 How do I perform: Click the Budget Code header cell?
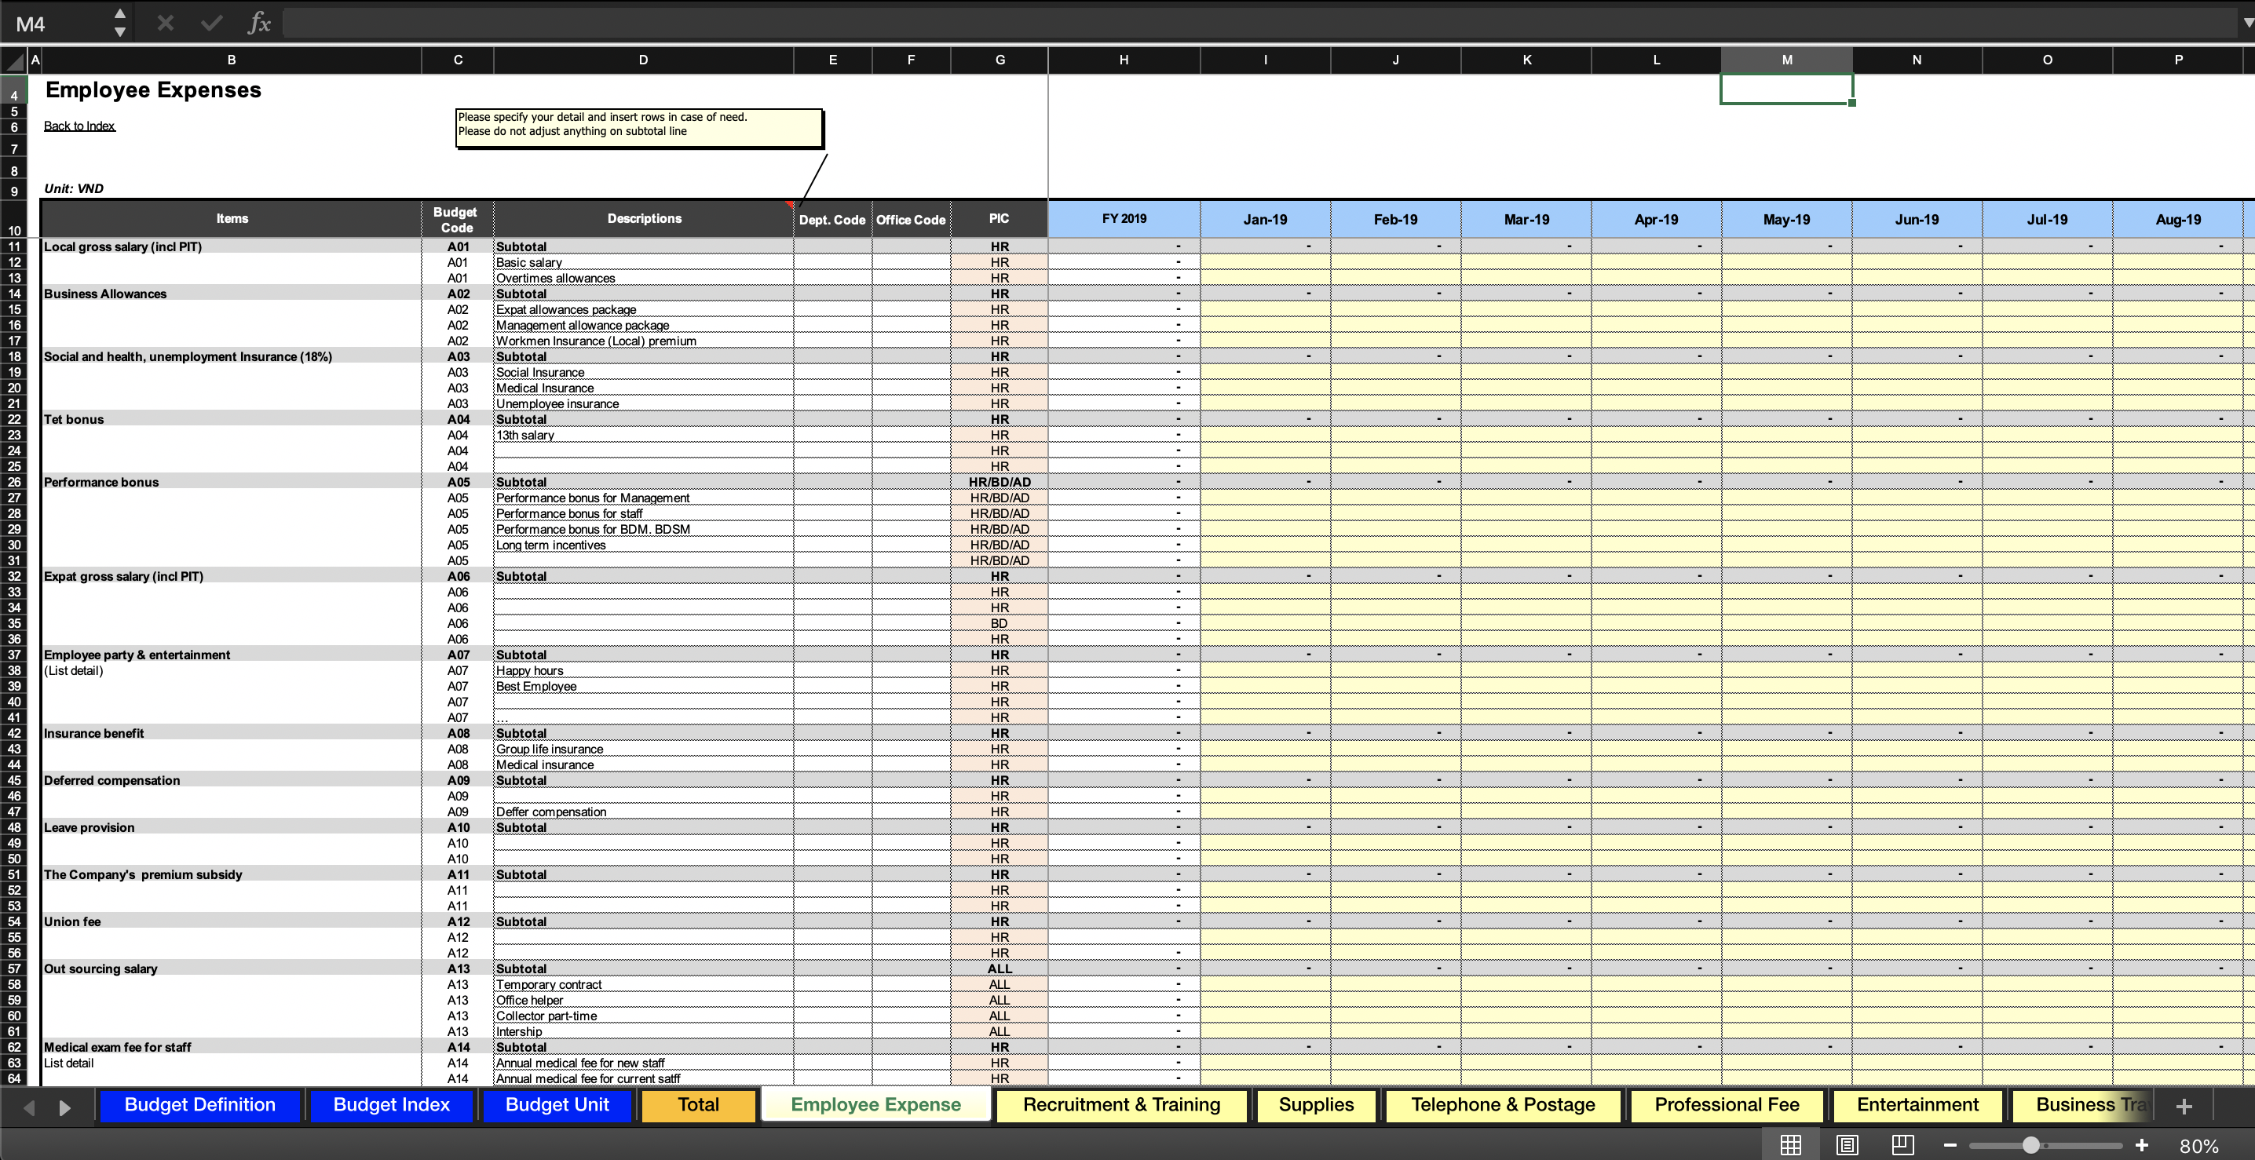click(x=457, y=219)
